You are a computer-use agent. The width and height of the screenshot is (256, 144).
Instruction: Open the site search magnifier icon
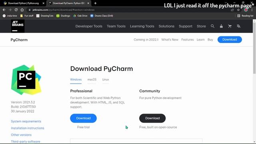point(212,26)
